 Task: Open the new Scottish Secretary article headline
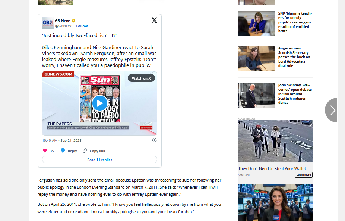pyautogui.click(x=295, y=57)
